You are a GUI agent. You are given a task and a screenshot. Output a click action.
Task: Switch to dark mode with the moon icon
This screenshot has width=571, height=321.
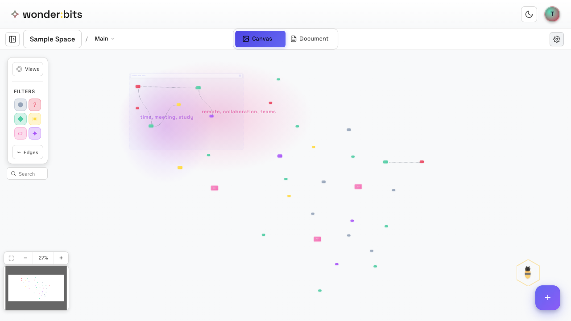pyautogui.click(x=529, y=14)
